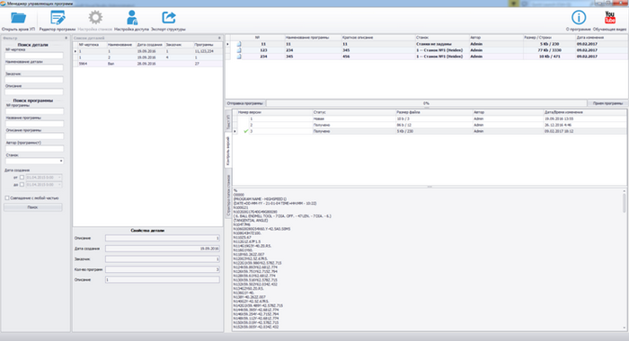Focus the 'Название программы' field
Viewport: 629px width, 341px height.
point(34,124)
